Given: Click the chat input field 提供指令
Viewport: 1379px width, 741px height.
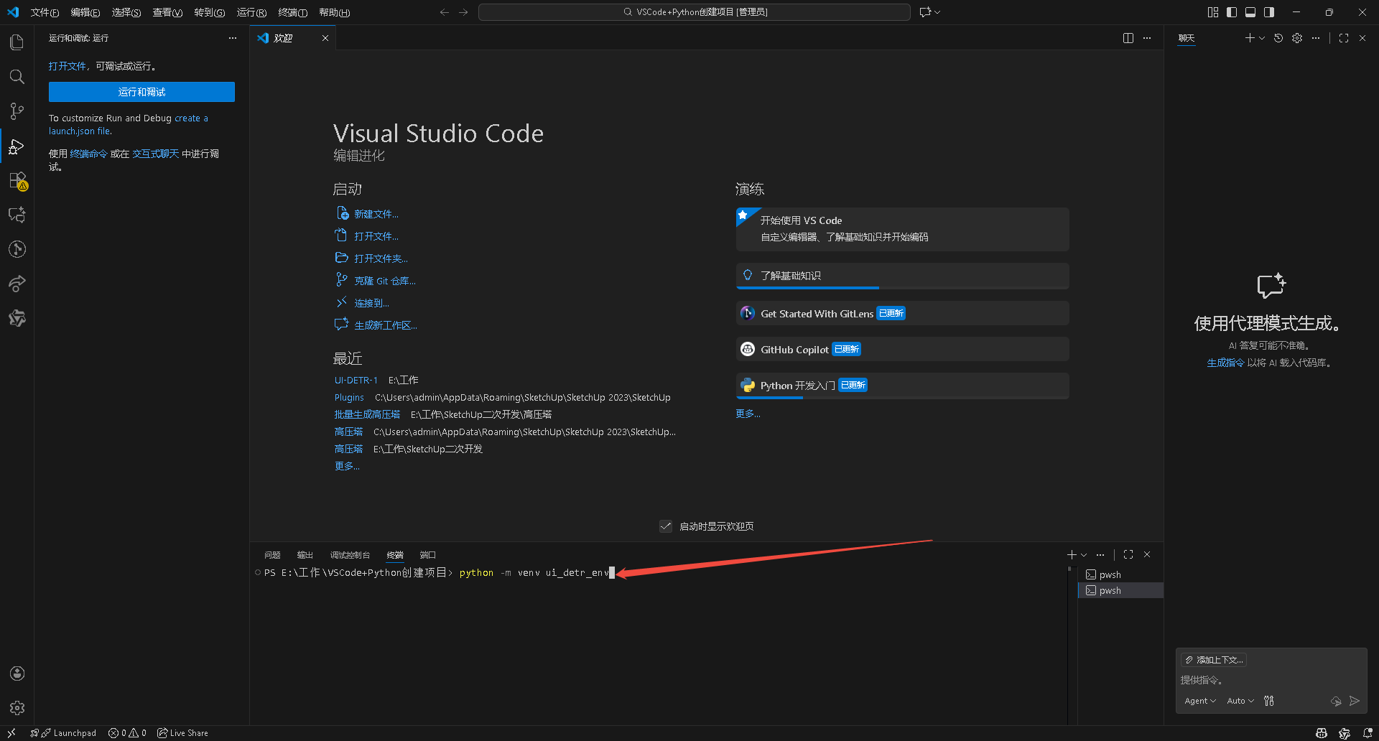Looking at the screenshot, I should (x=1271, y=680).
